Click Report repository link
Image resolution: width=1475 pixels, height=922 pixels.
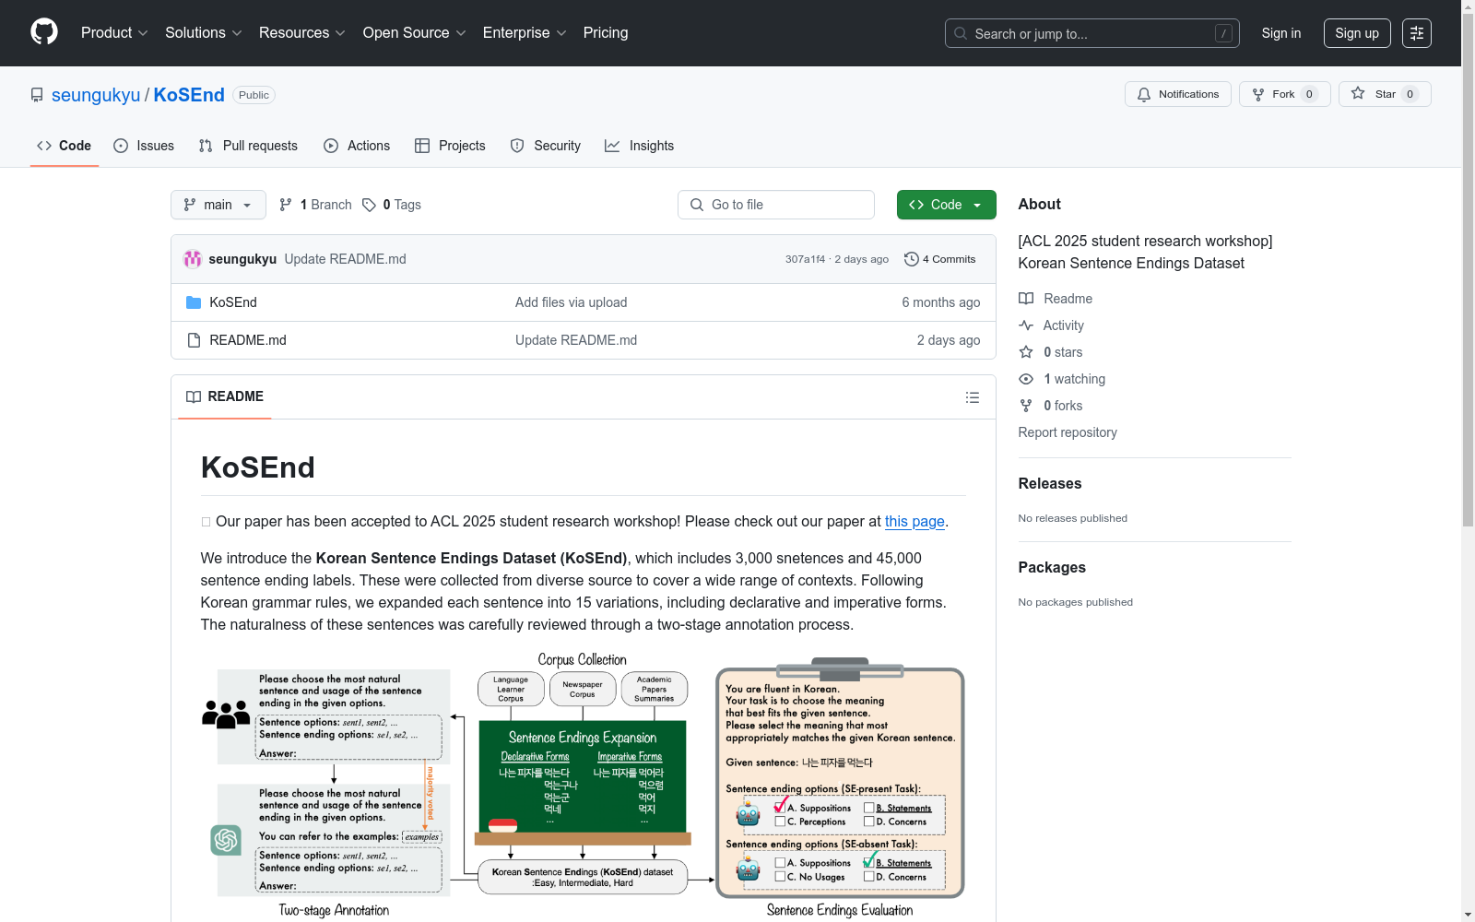click(x=1068, y=432)
